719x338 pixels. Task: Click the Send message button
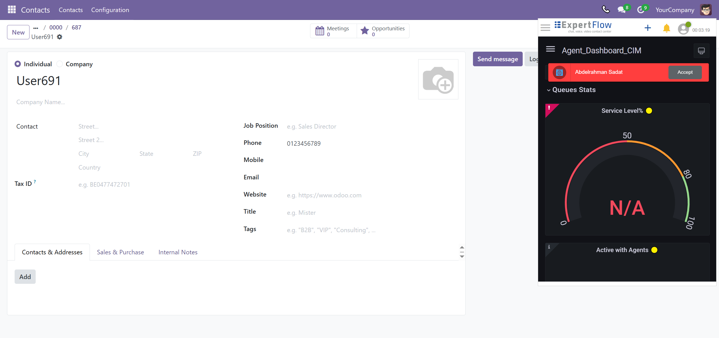497,59
